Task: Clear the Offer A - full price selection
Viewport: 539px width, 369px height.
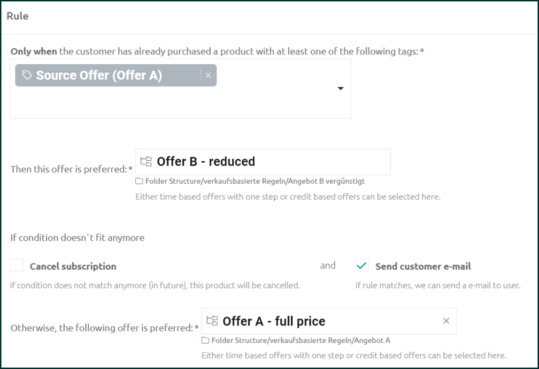Action: pos(446,321)
